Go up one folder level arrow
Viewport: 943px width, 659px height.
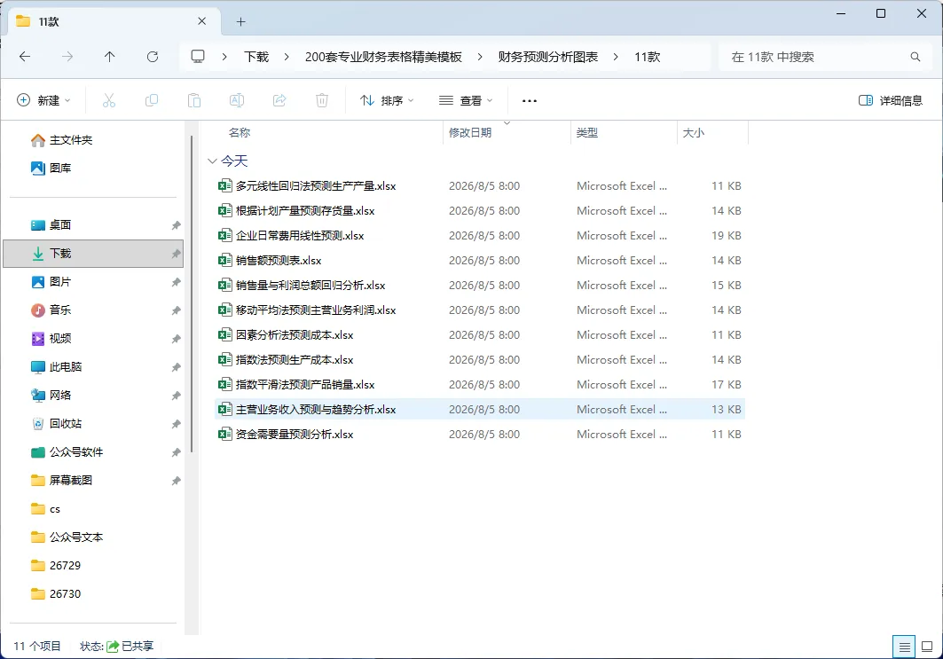pyautogui.click(x=109, y=57)
